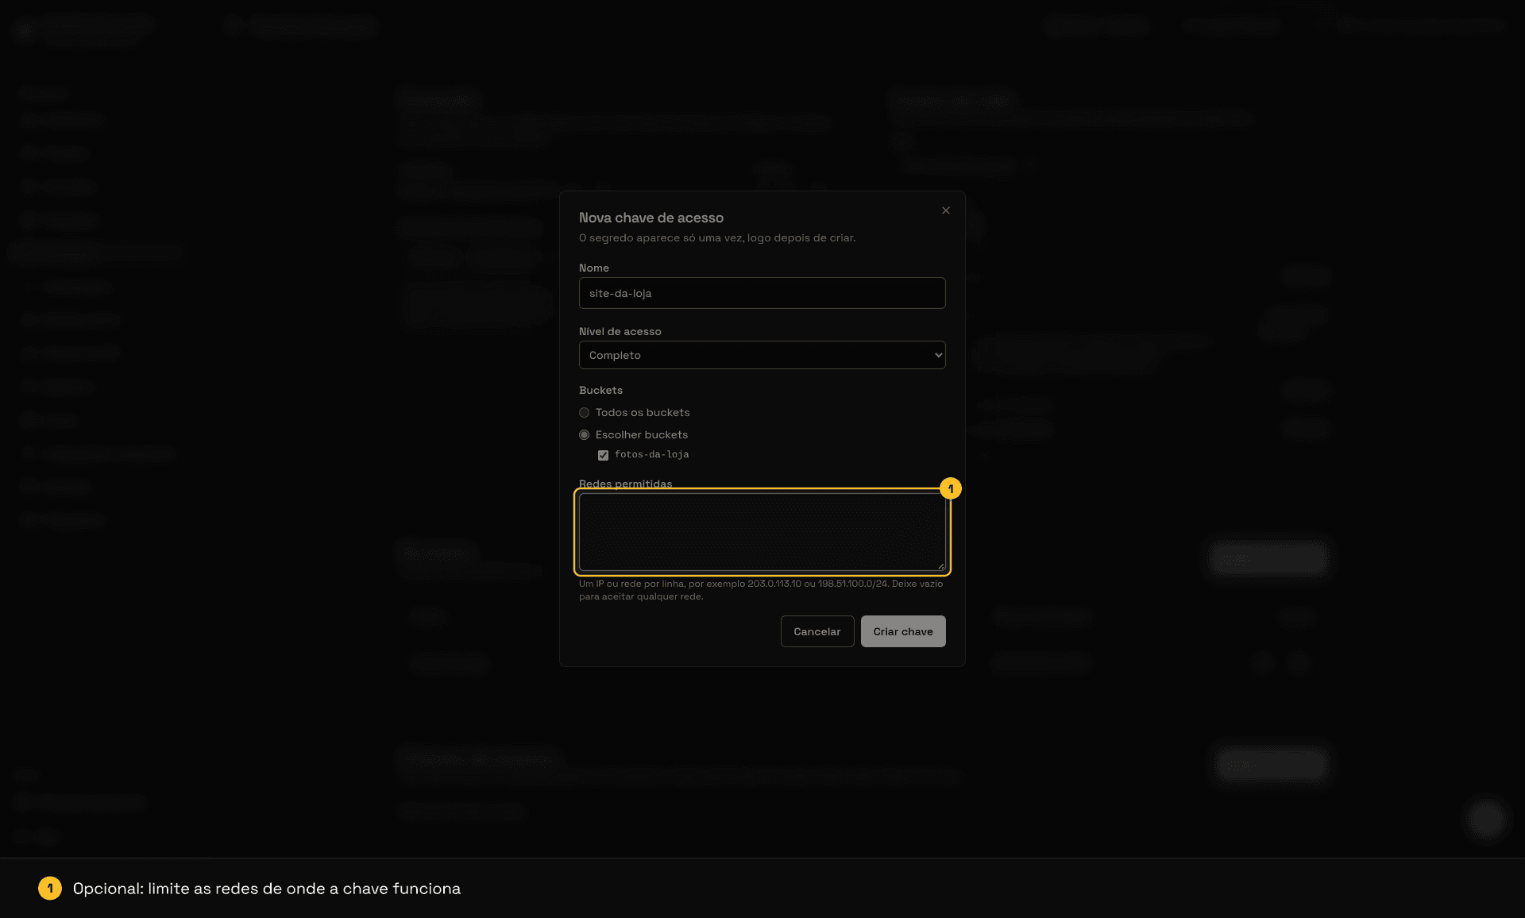This screenshot has height=918, width=1525.
Task: Select the Todos os buckets radio option
Action: [584, 412]
